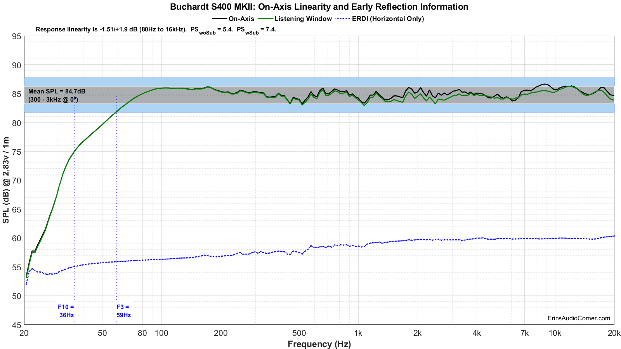
Task: Click the 75 tick on the SPL axis
Action: pos(16,152)
